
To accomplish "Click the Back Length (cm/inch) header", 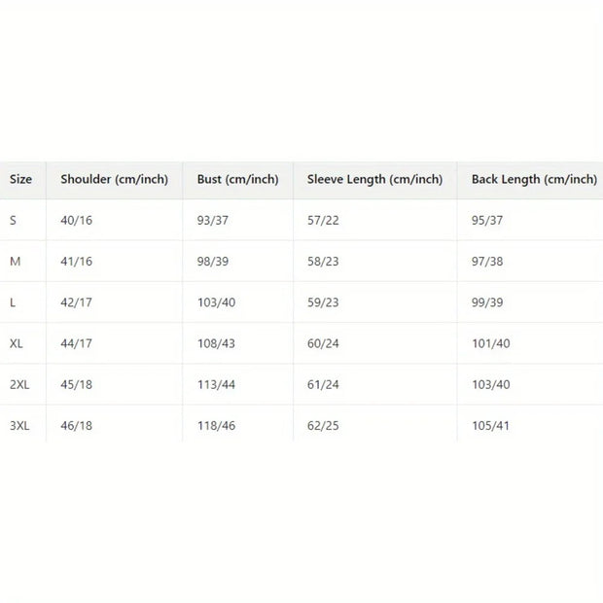I will 534,179.
